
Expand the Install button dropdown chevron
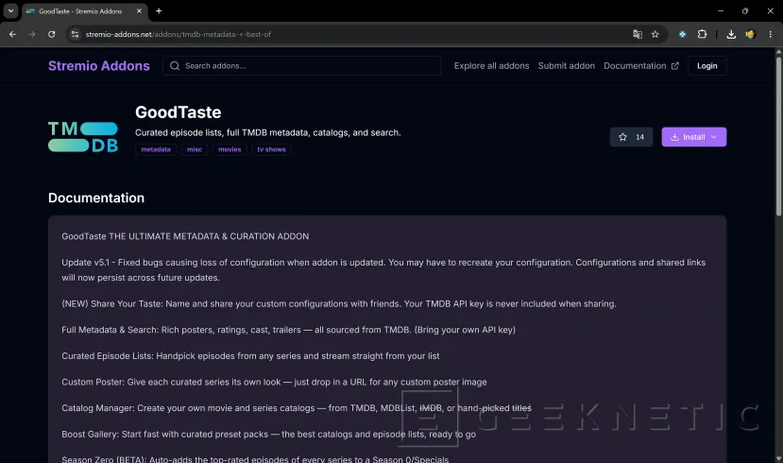(x=714, y=137)
